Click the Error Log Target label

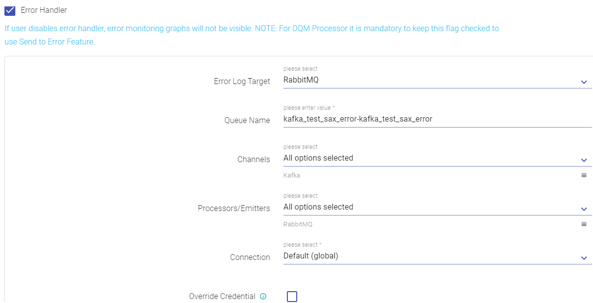tap(242, 82)
